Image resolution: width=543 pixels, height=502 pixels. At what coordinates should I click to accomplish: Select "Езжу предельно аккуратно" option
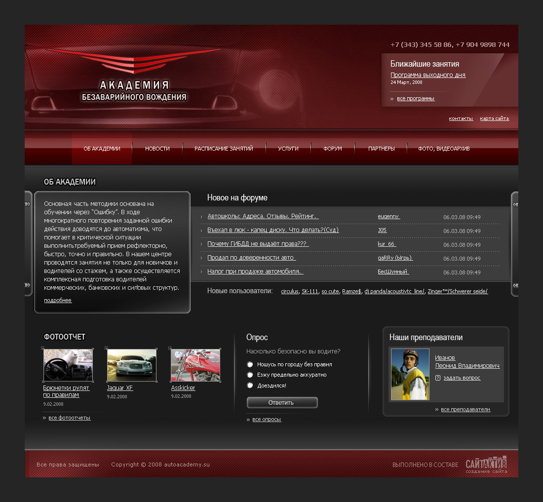pos(250,375)
